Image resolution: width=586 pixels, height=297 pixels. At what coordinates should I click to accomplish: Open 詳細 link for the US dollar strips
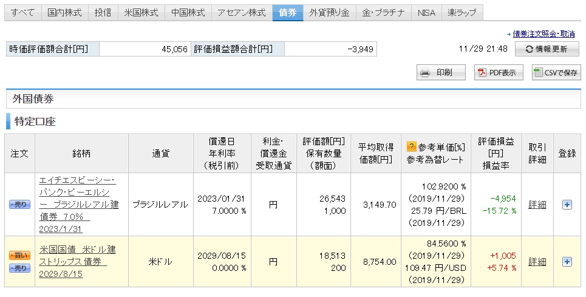pos(537,262)
